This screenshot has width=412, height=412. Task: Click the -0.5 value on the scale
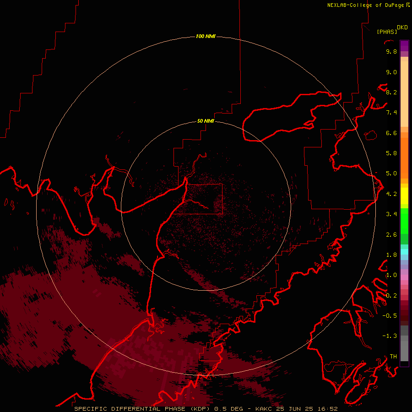click(x=390, y=316)
